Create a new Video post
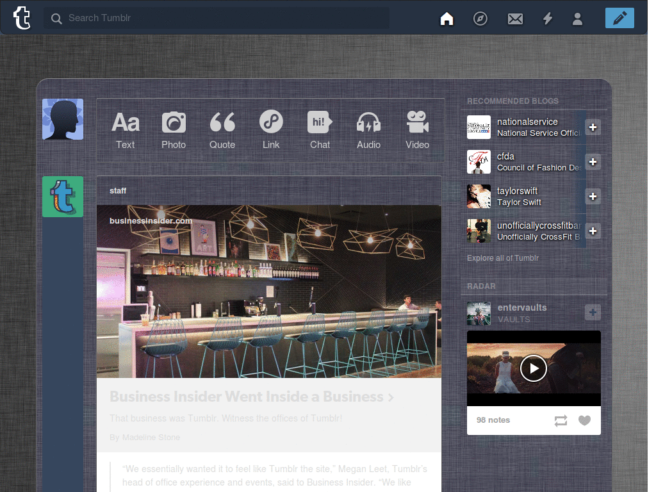 [417, 130]
